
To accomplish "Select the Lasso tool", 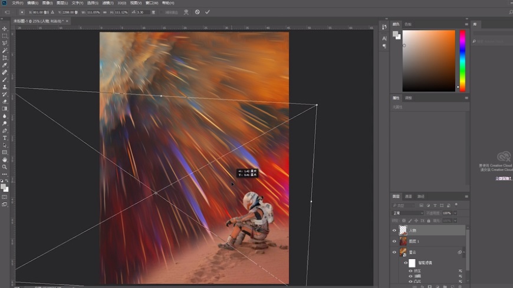I will pos(5,43).
